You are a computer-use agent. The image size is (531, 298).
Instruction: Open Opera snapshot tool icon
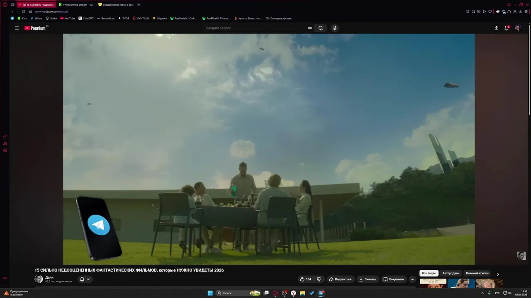coord(473,12)
